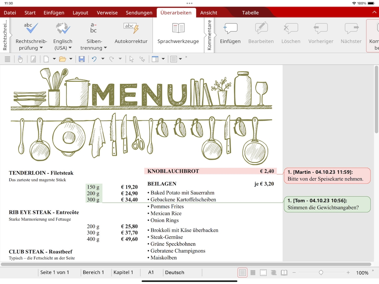Click the freehand drawing squiggle icon
Viewport: 379px width, 284px height.
coord(142,59)
